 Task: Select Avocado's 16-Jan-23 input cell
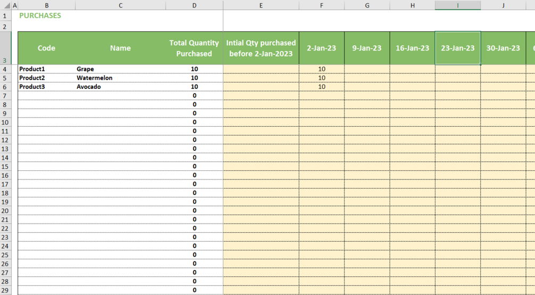[412, 87]
